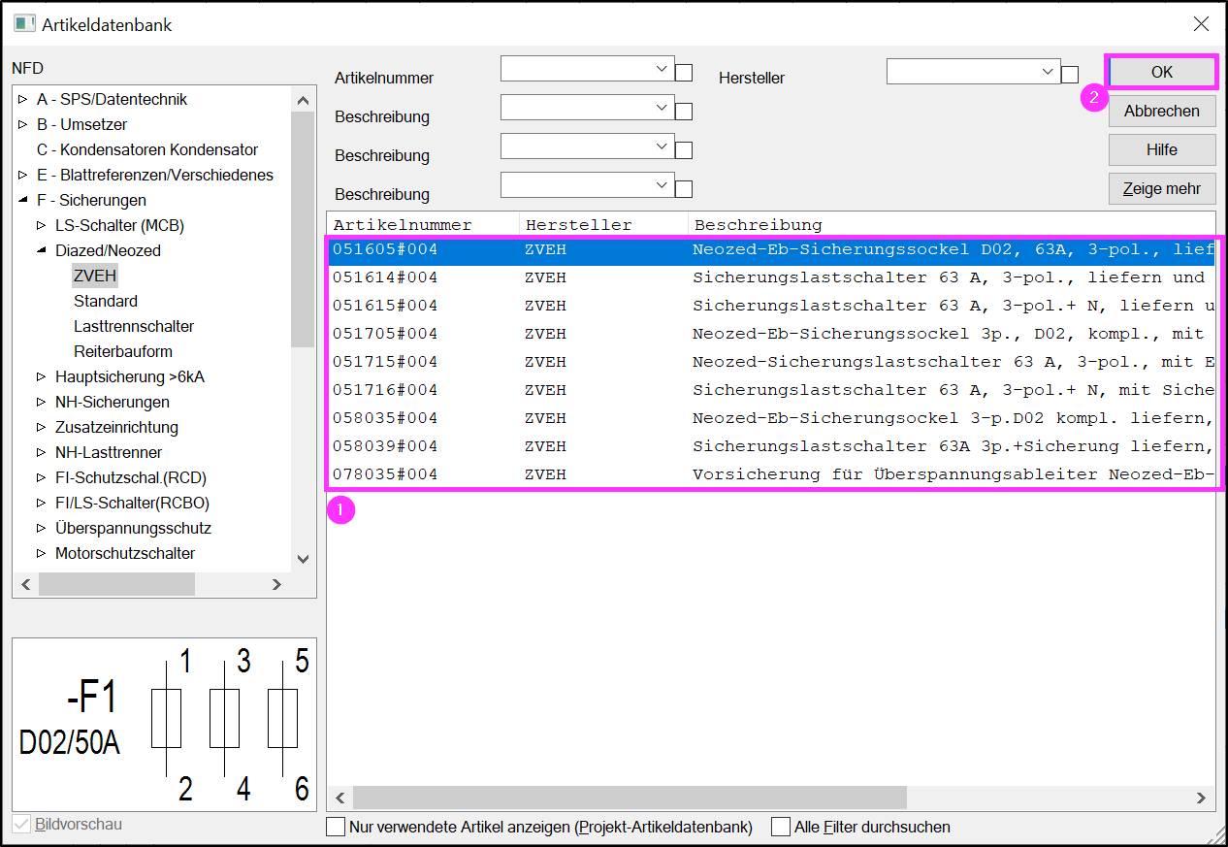This screenshot has height=847, width=1228.
Task: Click the category tree scroll-left arrow
Action: [x=26, y=584]
